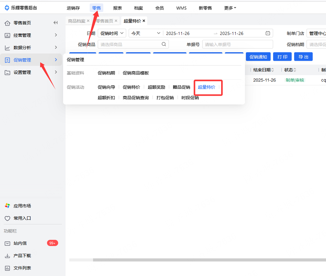Click the 打印 button
Viewport: 326px width, 276px height.
pyautogui.click(x=282, y=57)
